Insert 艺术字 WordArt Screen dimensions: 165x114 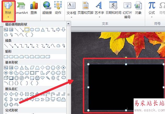pyautogui.click(x=99, y=8)
